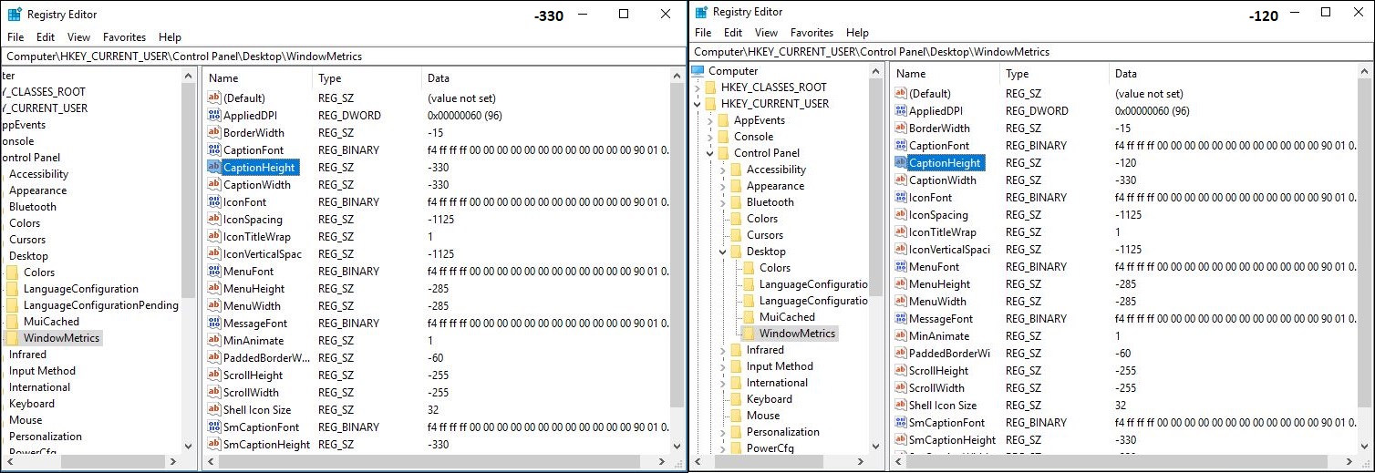Expand Personalization node in right window
Image resolution: width=1375 pixels, height=473 pixels.
pos(723,431)
